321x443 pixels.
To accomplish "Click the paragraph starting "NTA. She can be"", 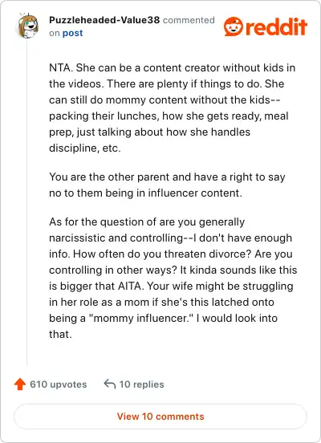I will (172, 108).
